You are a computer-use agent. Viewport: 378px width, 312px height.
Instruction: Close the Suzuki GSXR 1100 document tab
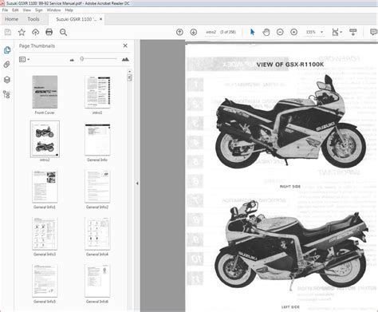100,19
